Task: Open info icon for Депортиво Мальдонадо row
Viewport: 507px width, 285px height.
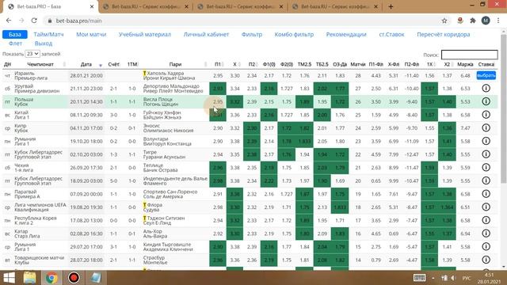Action: click(486, 88)
